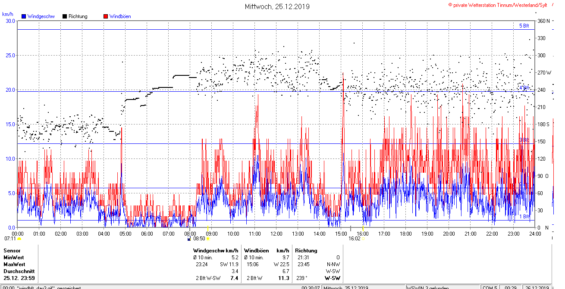
Task: Click the yellow marker on axis at 16:00
Action: coord(363,228)
